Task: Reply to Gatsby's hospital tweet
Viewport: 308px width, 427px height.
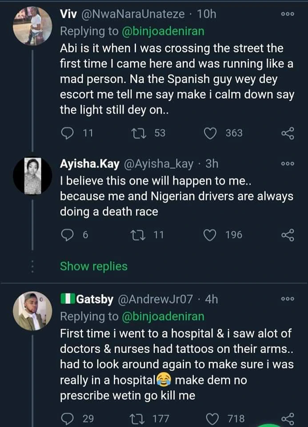Action: click(x=68, y=418)
